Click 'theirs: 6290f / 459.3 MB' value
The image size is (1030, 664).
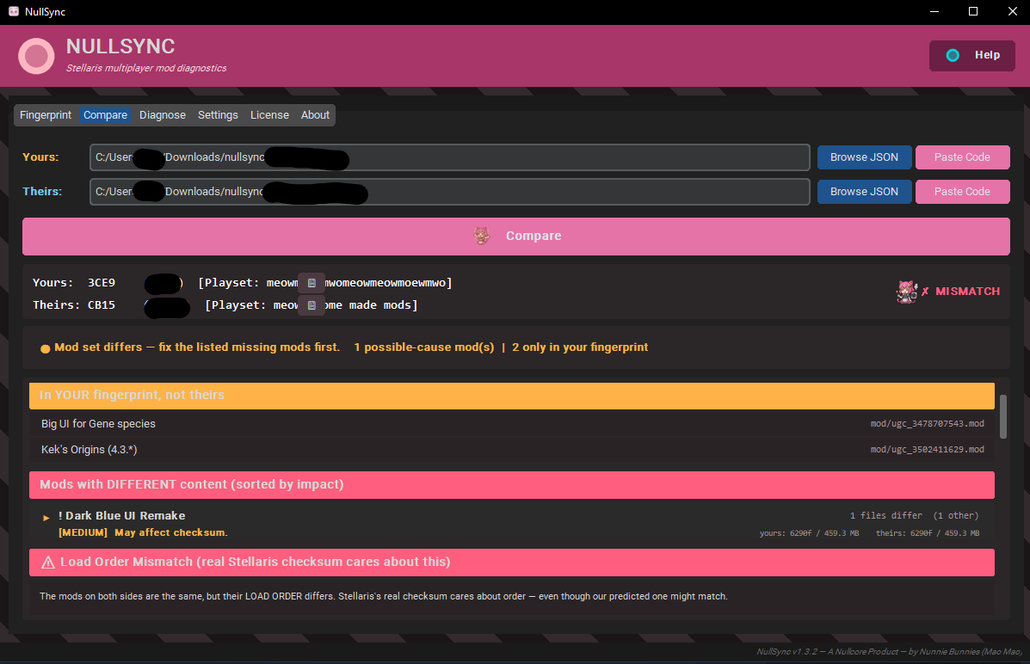pyautogui.click(x=928, y=533)
